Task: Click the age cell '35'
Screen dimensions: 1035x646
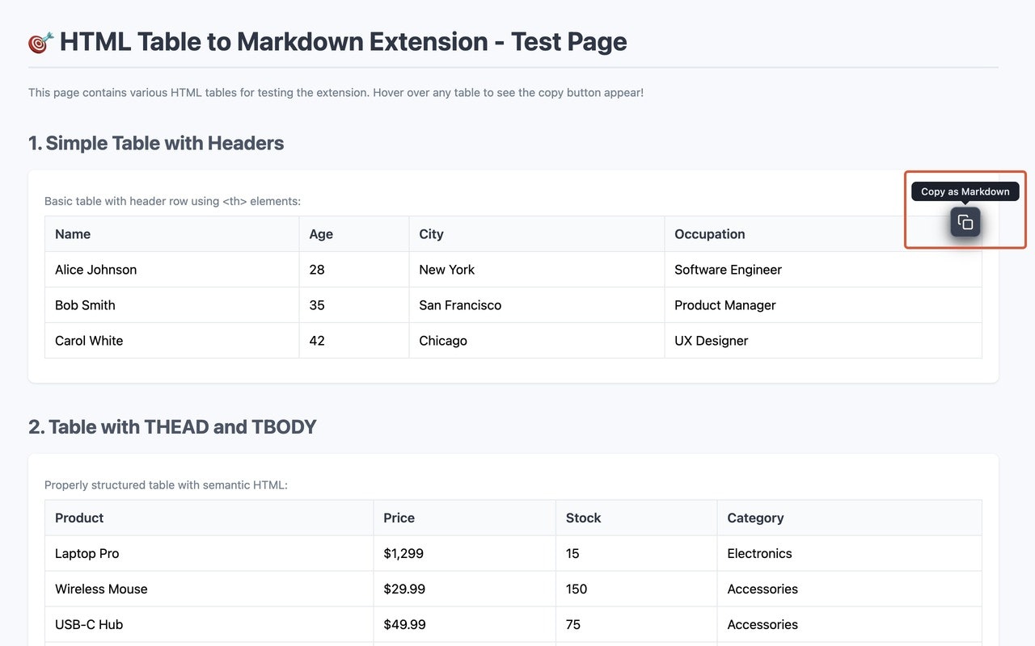Action: (354, 305)
